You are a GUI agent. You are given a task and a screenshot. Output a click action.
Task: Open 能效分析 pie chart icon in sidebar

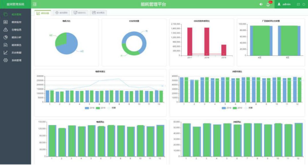pos(5,37)
